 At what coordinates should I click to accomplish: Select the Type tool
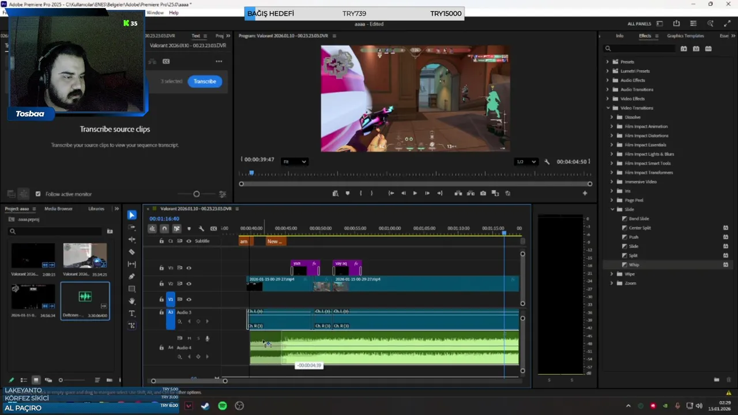click(131, 314)
